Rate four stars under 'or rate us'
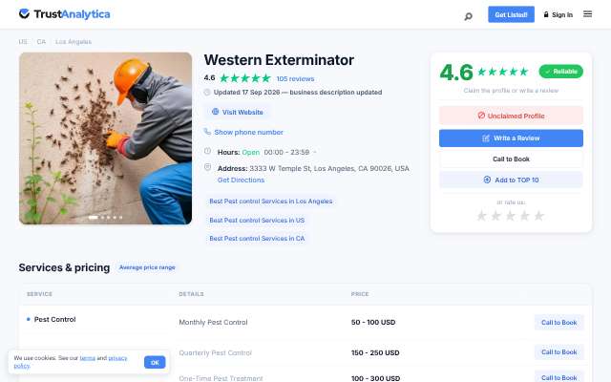 [524, 216]
